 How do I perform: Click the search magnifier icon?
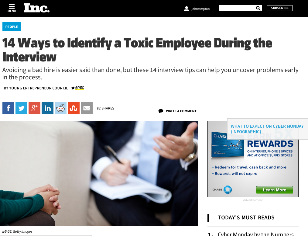[x=258, y=8]
